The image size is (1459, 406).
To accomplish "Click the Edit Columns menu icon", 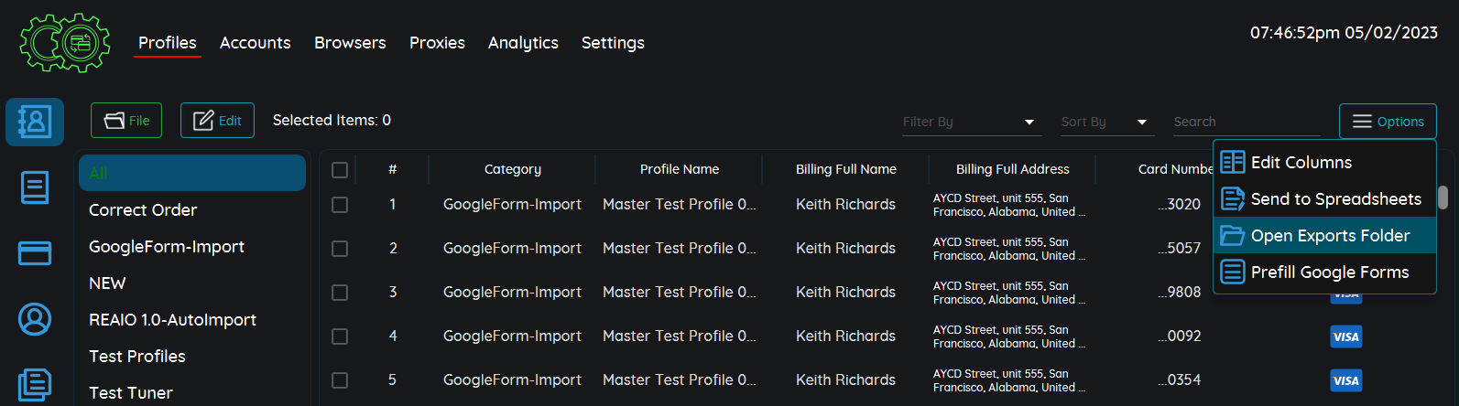I will coord(1233,163).
